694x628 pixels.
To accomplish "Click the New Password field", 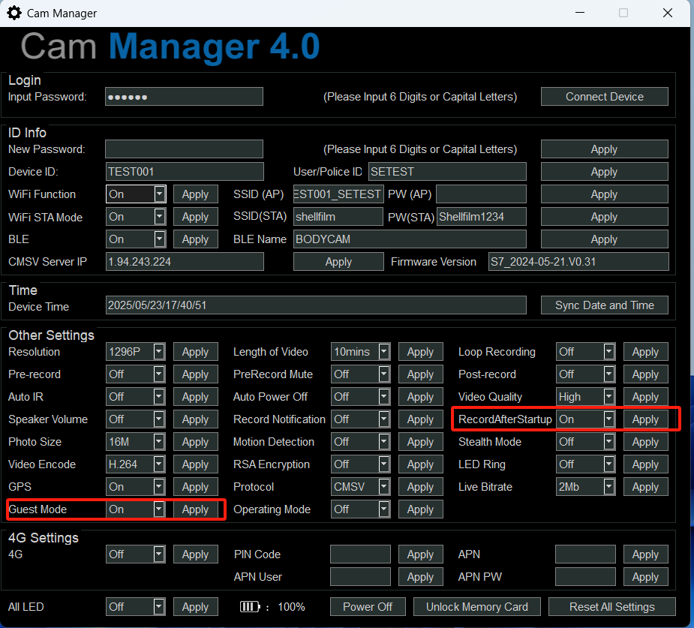I will [184, 149].
